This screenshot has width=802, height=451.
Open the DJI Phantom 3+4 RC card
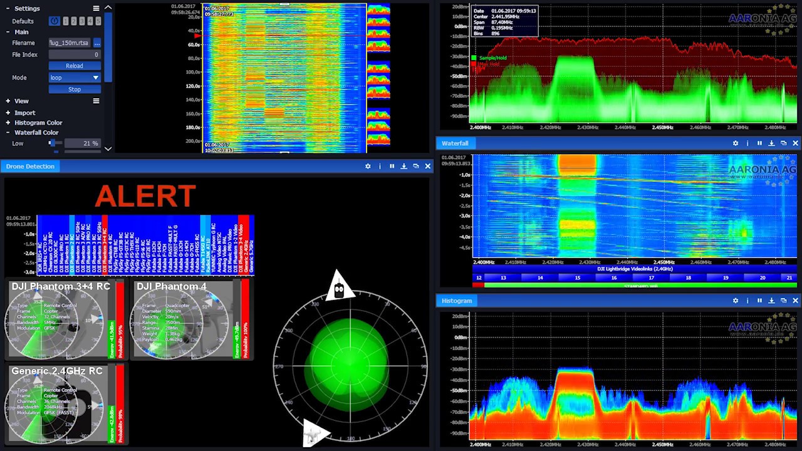65,319
